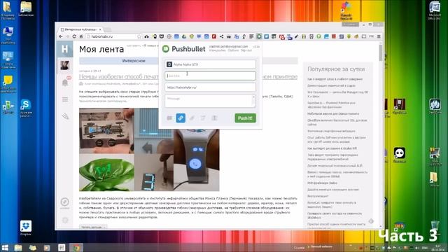Open the device selector showing Alpha Alpha GTX
Screen dimensions: 448x252
pos(210,64)
